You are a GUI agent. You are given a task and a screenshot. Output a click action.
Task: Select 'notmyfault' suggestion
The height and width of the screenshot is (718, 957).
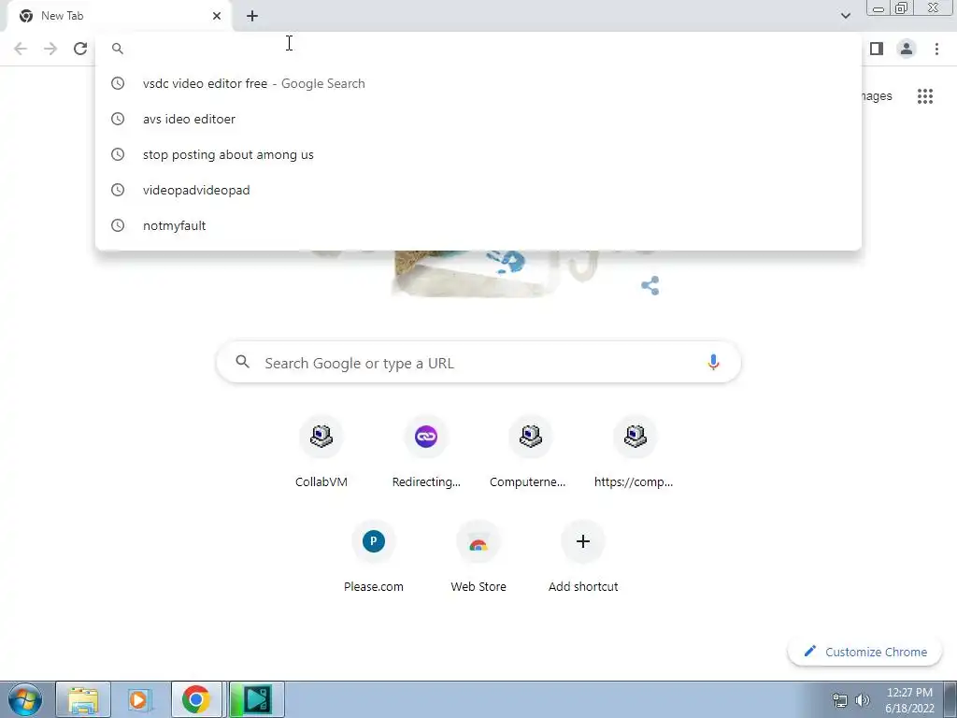pos(478,225)
